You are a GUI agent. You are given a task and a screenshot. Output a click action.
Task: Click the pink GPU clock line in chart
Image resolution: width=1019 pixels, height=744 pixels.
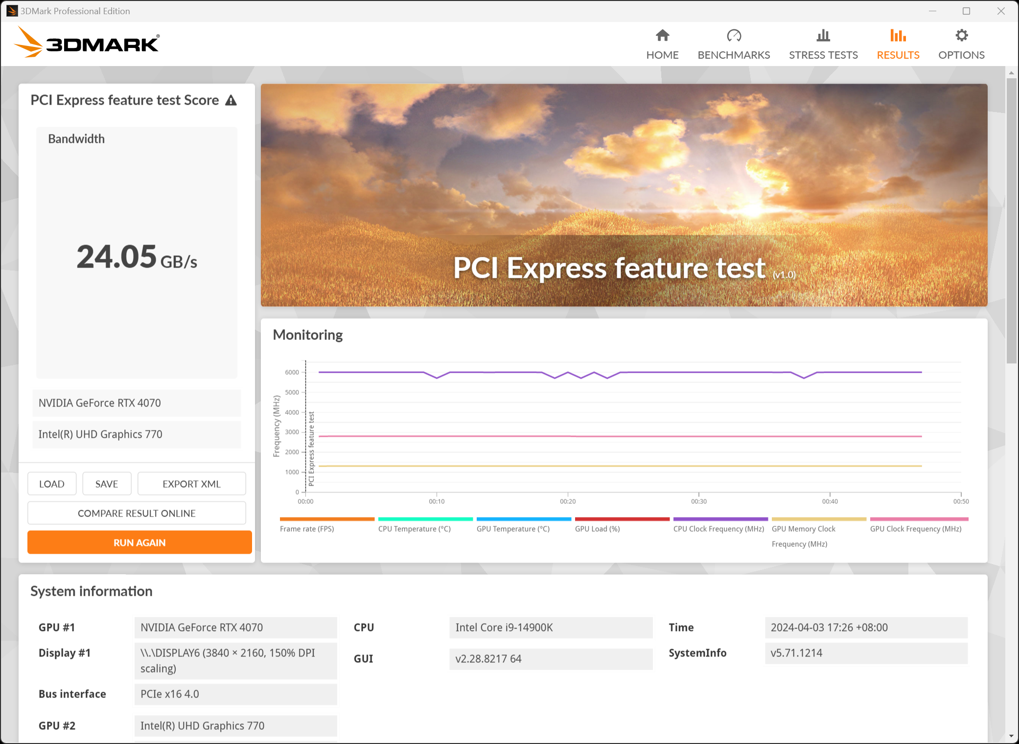[620, 436]
